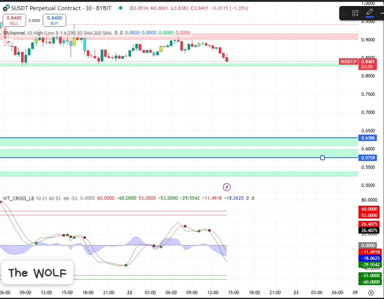This screenshot has width=384, height=299.
Task: Select the WT_CROSS_LB indicator legend name
Action: (19, 198)
